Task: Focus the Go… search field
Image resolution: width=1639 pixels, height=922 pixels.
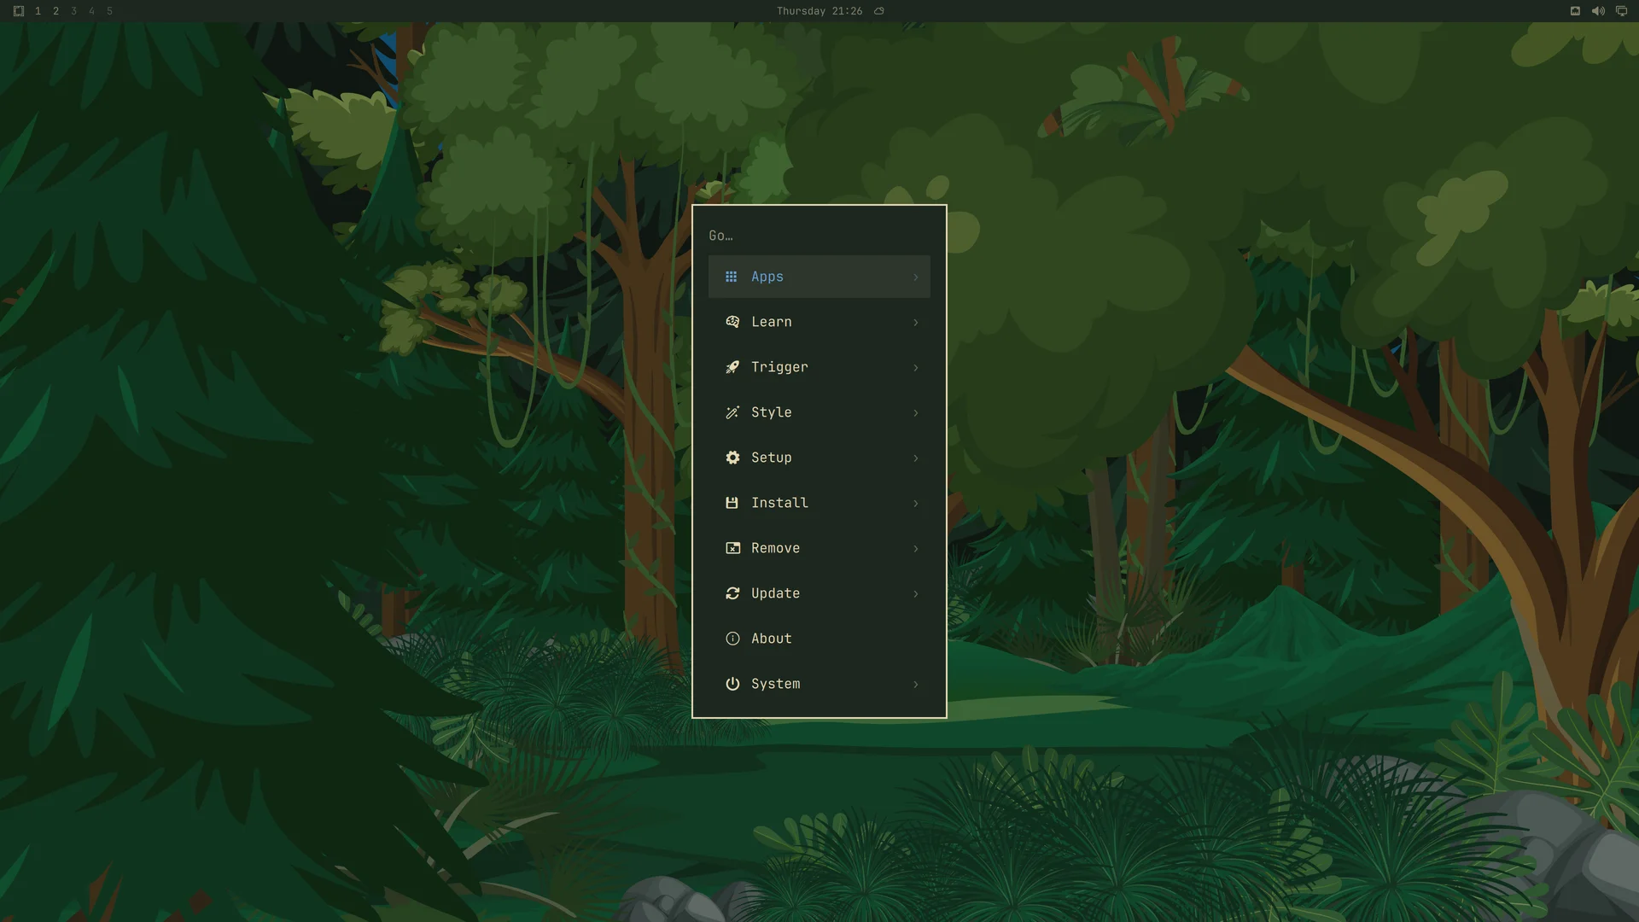Action: tap(819, 236)
